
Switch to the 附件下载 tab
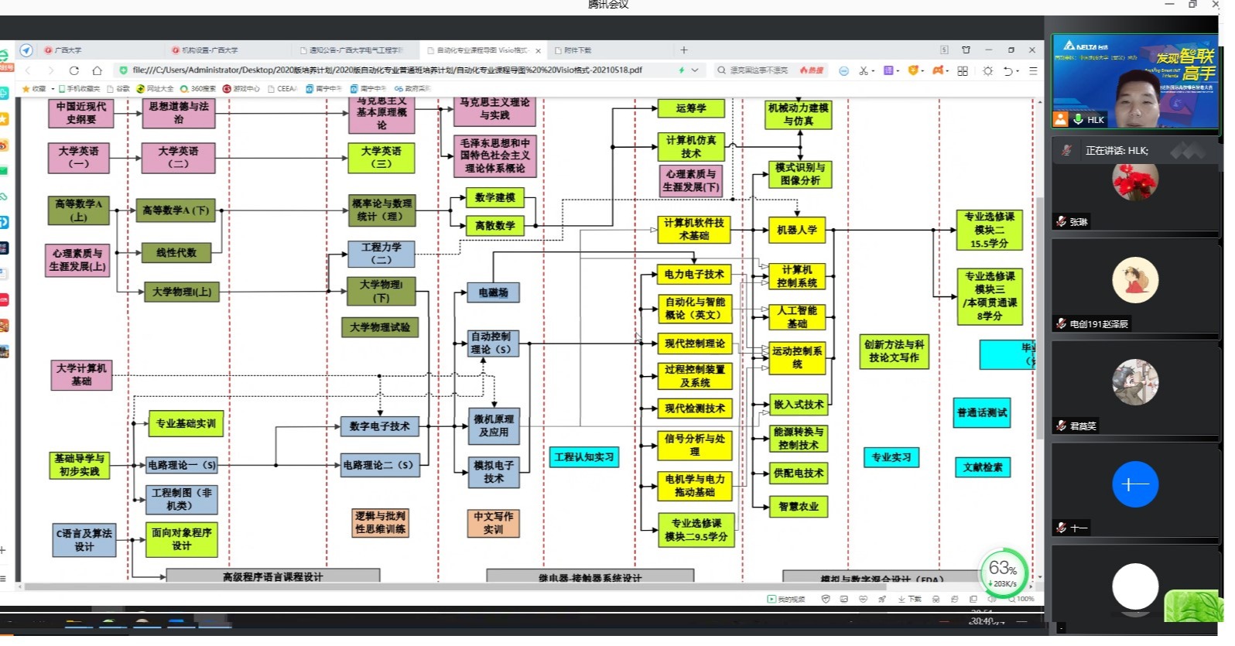(x=576, y=50)
